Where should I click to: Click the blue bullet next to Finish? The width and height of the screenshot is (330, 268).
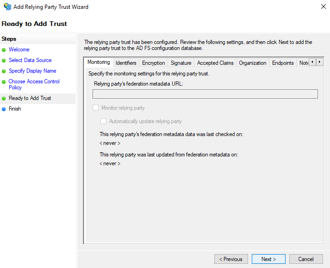click(x=4, y=109)
